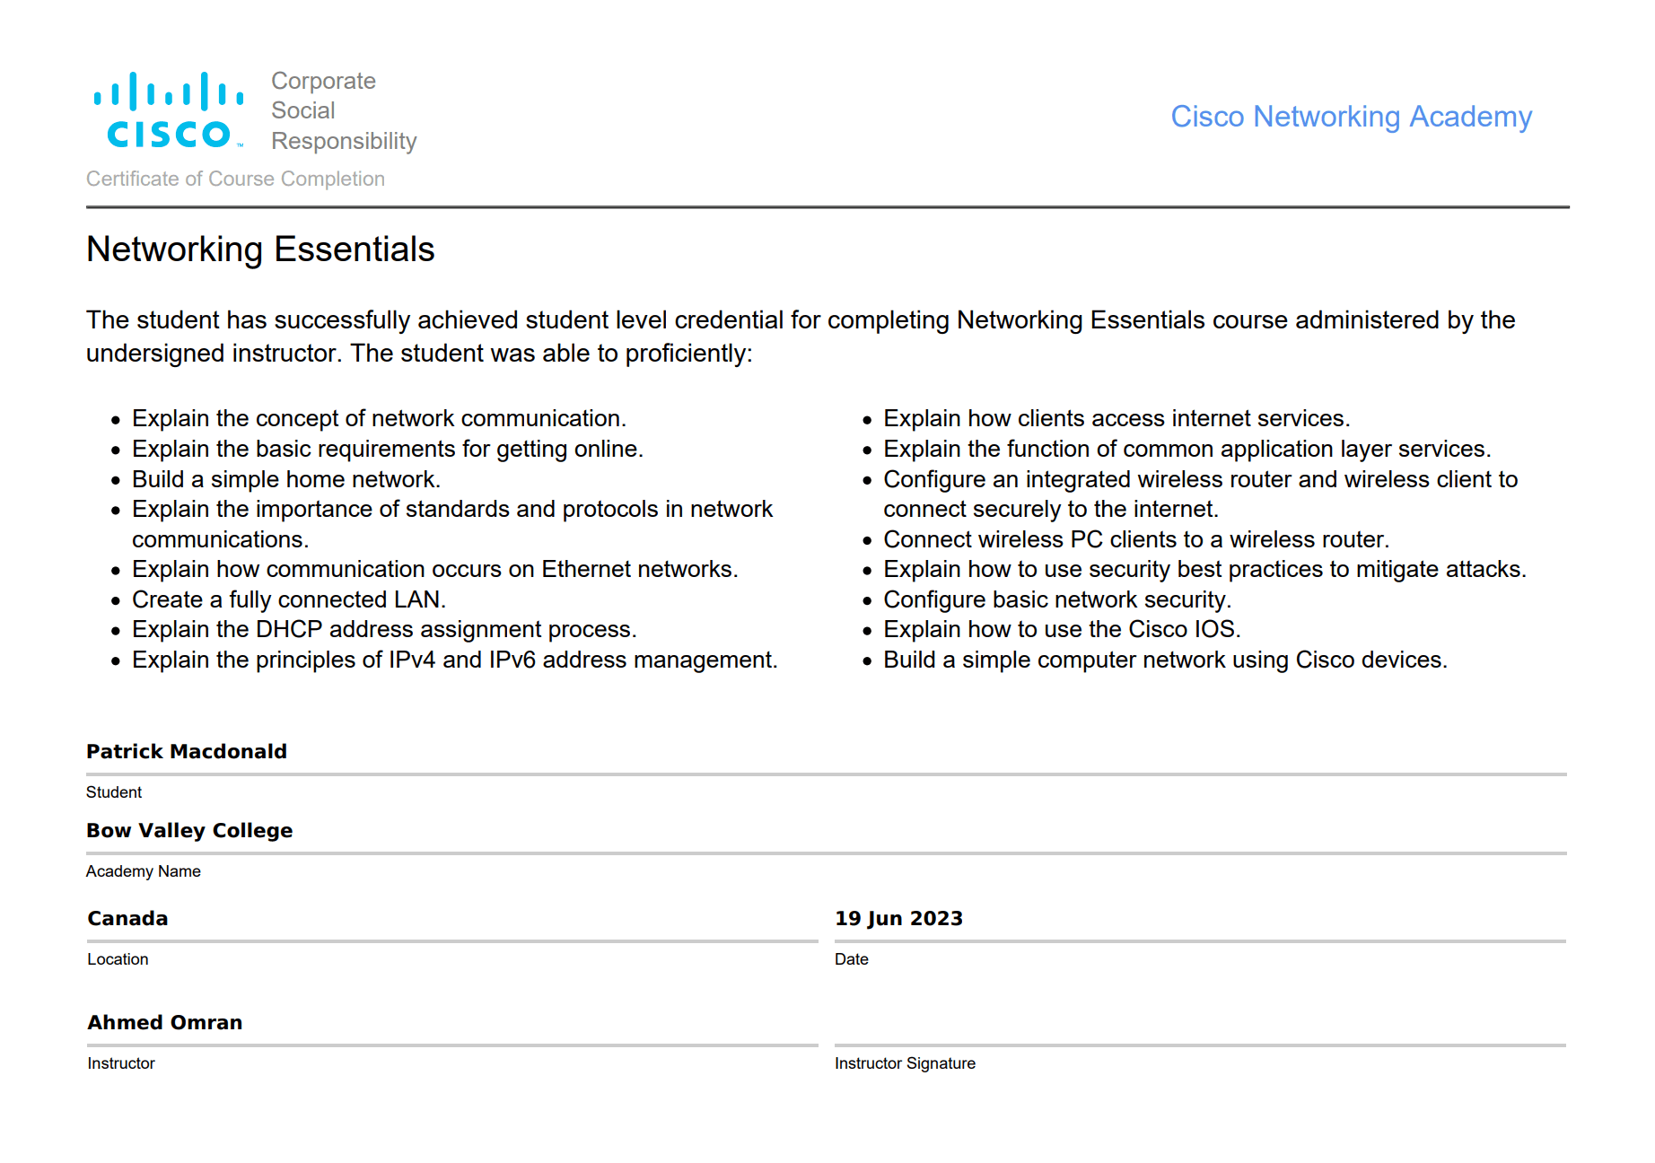Select the Bow Valley College academy name
Screen dimensions: 1655x1163
(x=189, y=830)
